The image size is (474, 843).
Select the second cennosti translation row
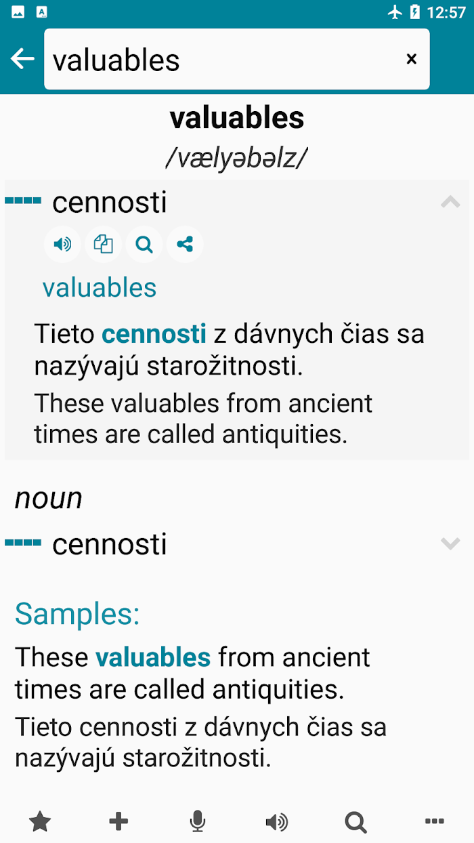pyautogui.click(x=237, y=544)
